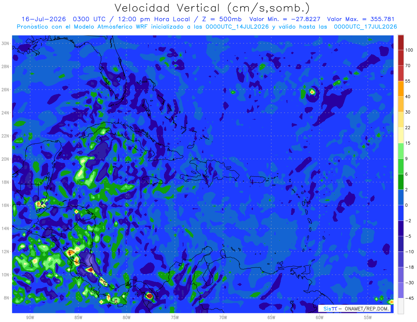
Task: Pick the yellow swatch between 30 and 22
Action: click(400, 119)
